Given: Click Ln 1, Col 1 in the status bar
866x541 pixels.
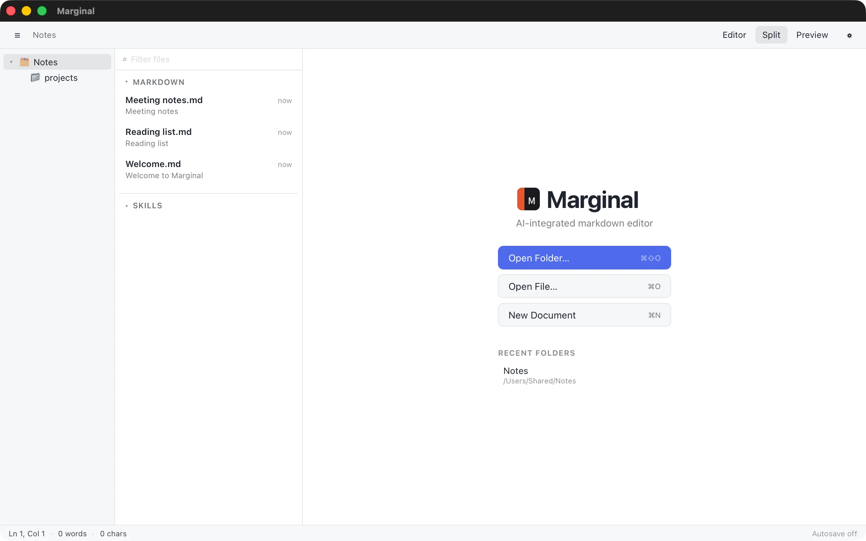Looking at the screenshot, I should (x=27, y=534).
